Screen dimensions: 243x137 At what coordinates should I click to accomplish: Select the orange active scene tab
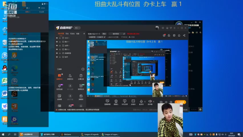(61, 33)
